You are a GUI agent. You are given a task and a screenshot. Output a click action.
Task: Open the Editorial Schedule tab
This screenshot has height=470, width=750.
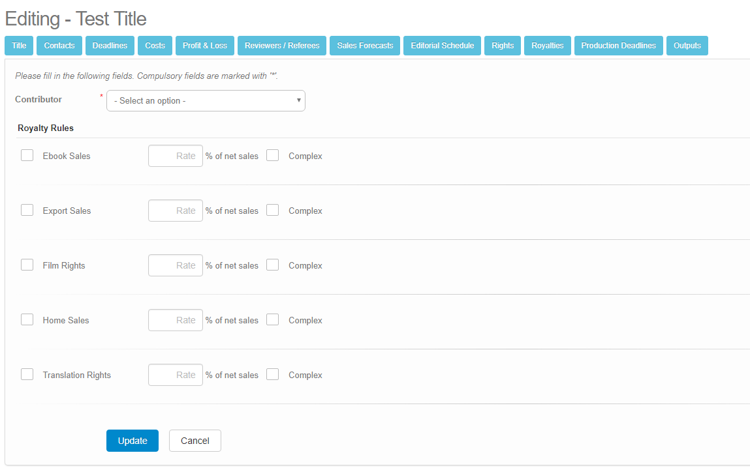(x=443, y=46)
